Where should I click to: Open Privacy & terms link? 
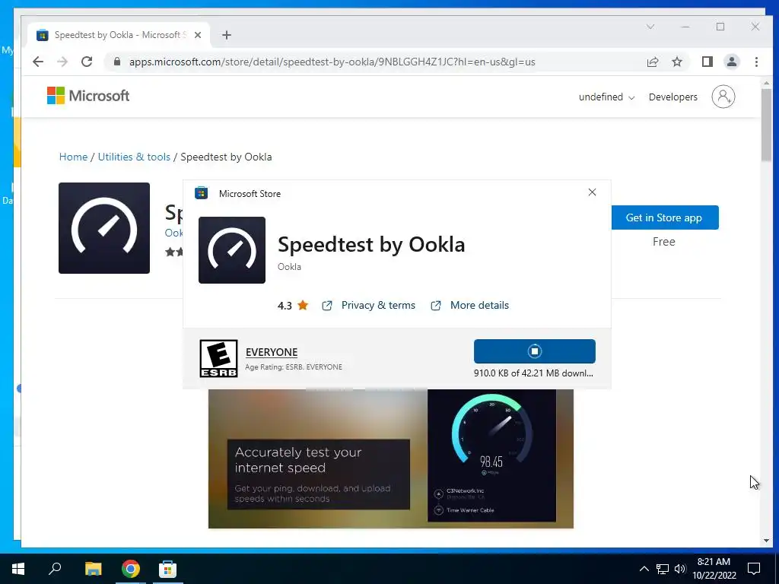(x=378, y=306)
